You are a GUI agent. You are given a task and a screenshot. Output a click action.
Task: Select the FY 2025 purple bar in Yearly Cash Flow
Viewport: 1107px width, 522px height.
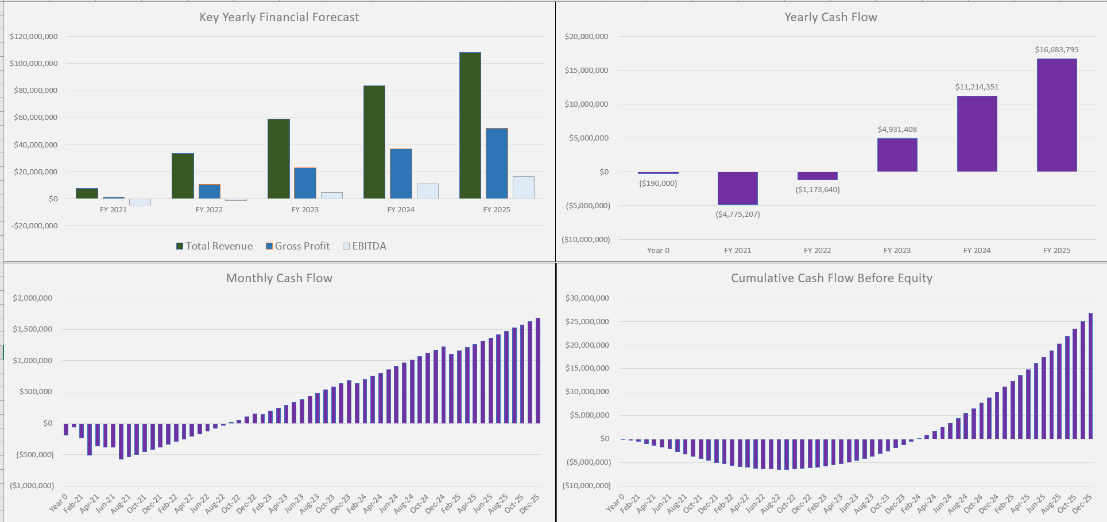pos(1056,115)
